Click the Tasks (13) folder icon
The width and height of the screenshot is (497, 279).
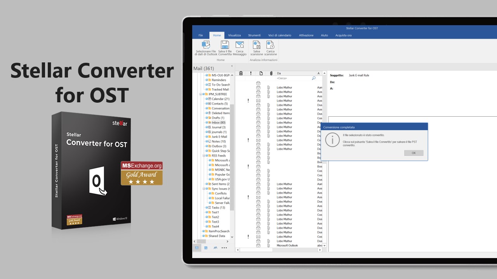point(210,208)
